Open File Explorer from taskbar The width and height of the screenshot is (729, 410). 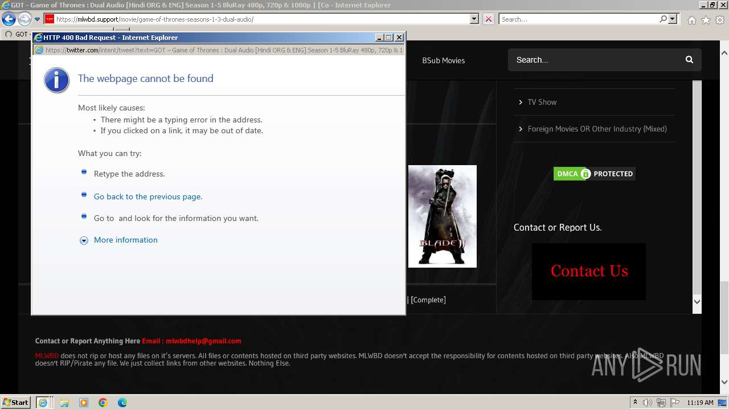64,403
